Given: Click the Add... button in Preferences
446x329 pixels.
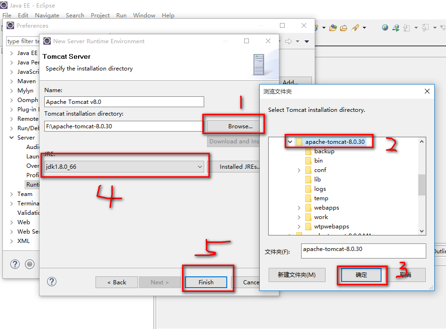Looking at the screenshot, I should tap(295, 81).
